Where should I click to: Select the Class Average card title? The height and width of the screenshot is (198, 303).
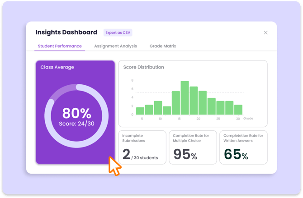57,67
